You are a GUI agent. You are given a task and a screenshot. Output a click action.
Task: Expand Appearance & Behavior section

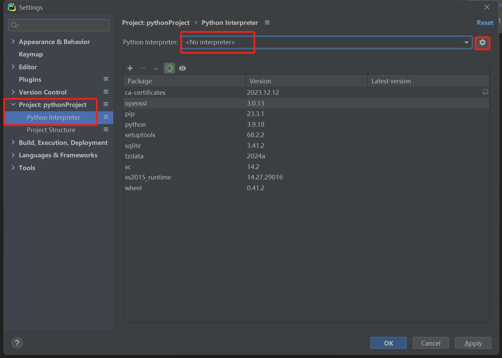[13, 41]
